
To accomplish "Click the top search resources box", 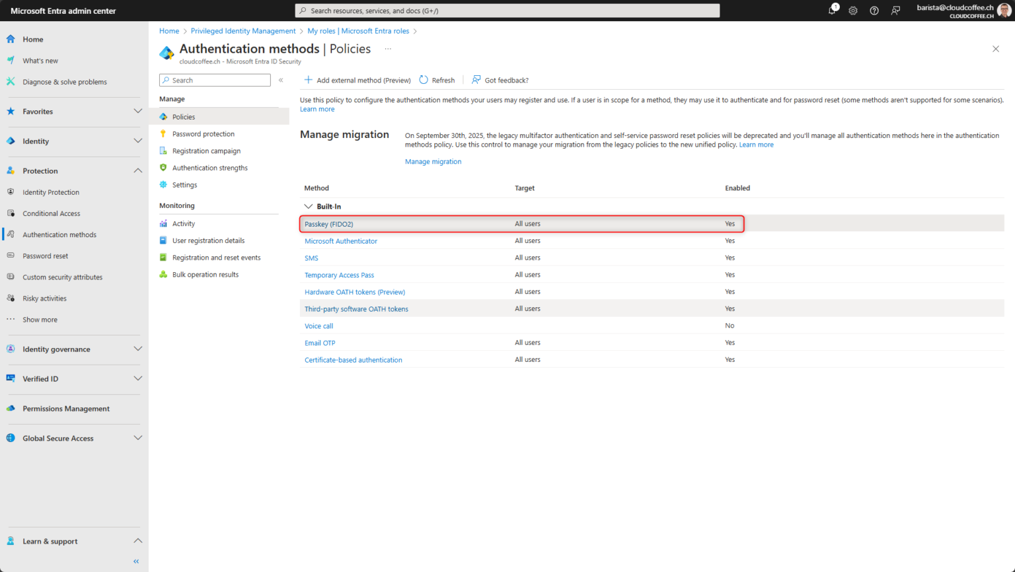I will click(x=507, y=11).
